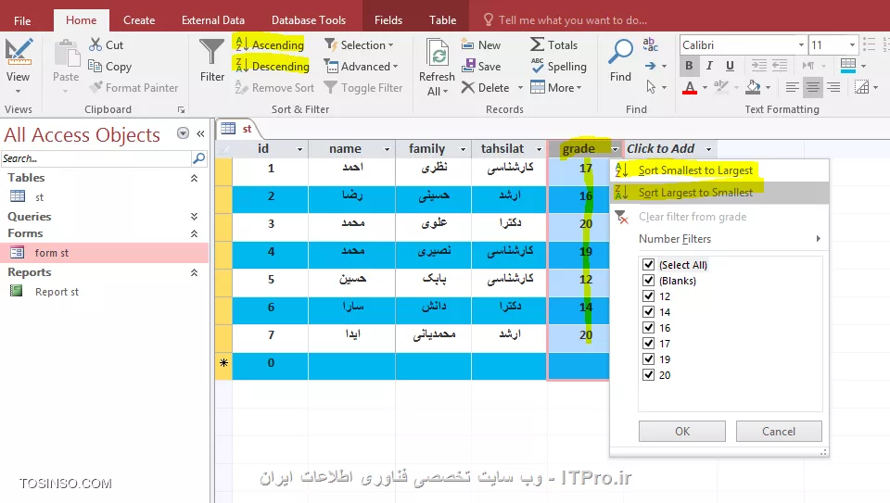Create a New record
This screenshot has height=503, width=890.
coord(481,44)
